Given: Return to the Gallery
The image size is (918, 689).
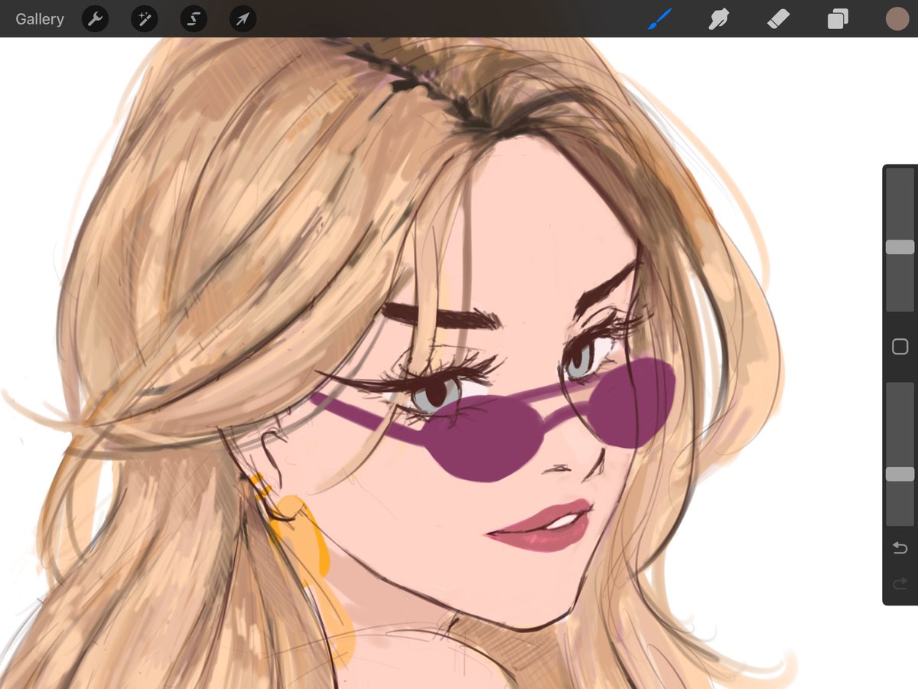Looking at the screenshot, I should coord(40,19).
